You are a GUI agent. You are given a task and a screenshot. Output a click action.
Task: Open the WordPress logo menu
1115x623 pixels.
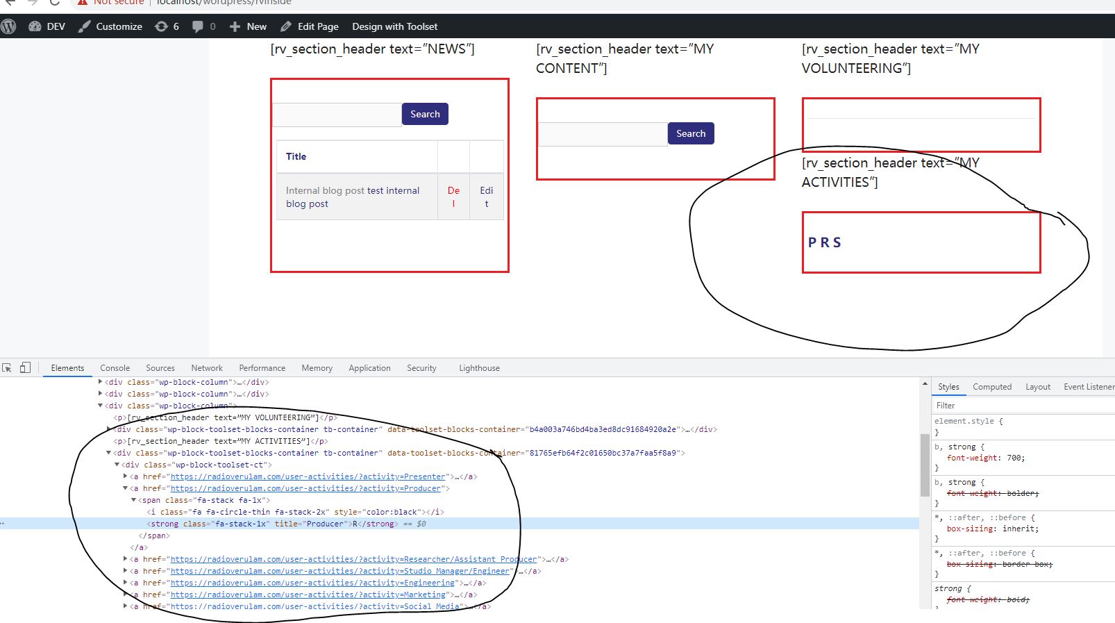pos(8,26)
